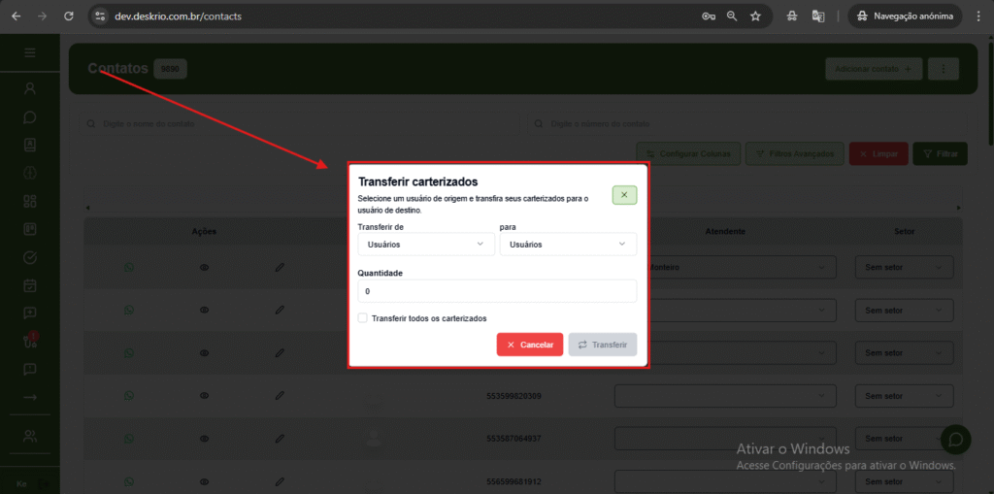994x494 pixels.
Task: Click the three-dot menu beside Adicionar contato
Action: point(944,69)
